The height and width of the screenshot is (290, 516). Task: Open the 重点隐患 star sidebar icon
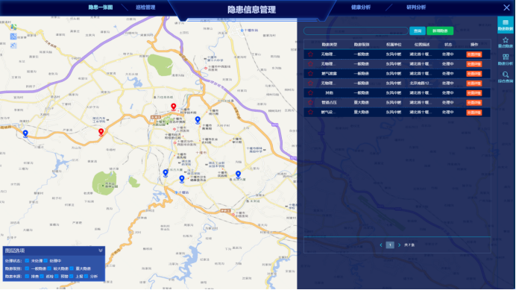coord(506,42)
